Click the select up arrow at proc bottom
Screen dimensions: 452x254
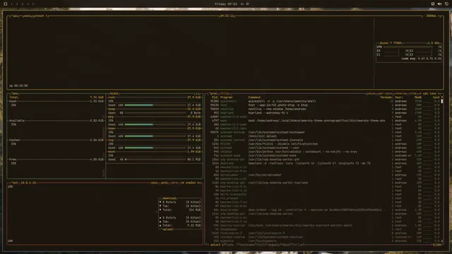point(207,245)
